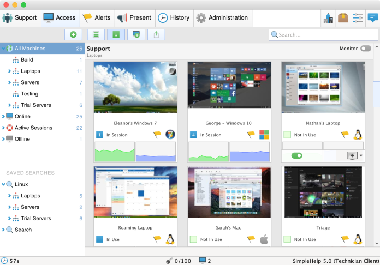Click the share/export toolbar icon
The width and height of the screenshot is (380, 265).
click(x=156, y=34)
